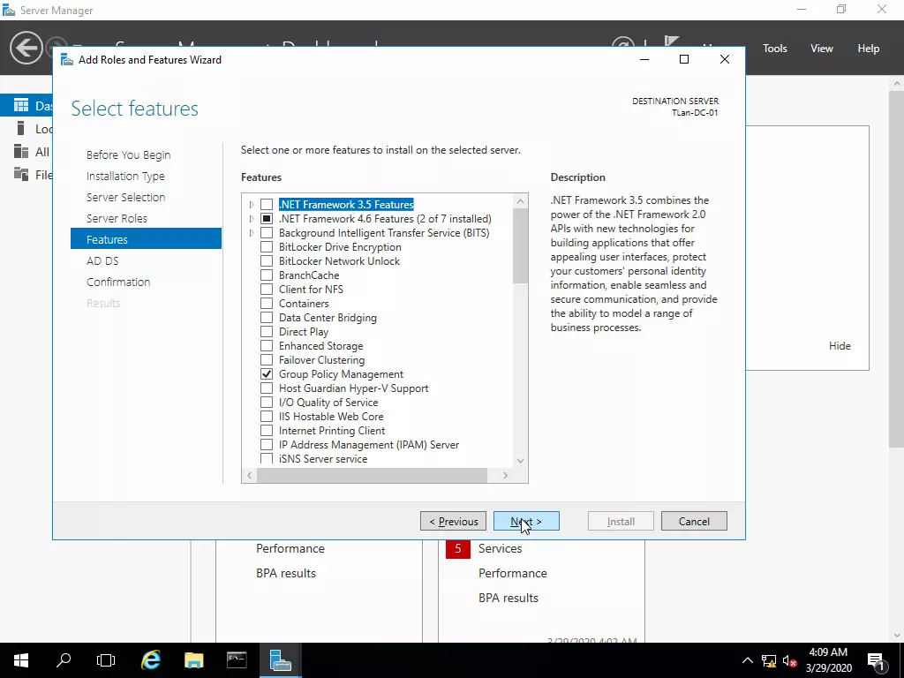The width and height of the screenshot is (904, 678).
Task: Select Enhanced Storage feature row
Action: click(x=320, y=346)
